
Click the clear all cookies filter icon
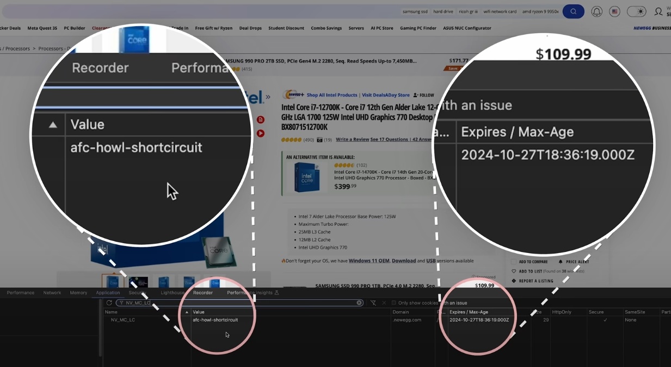[373, 303]
